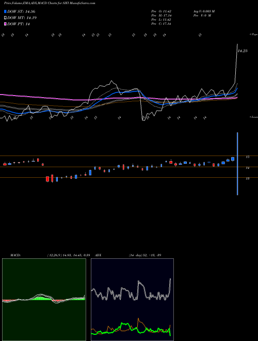Click the 14.25 price label near spike

[x=243, y=51]
